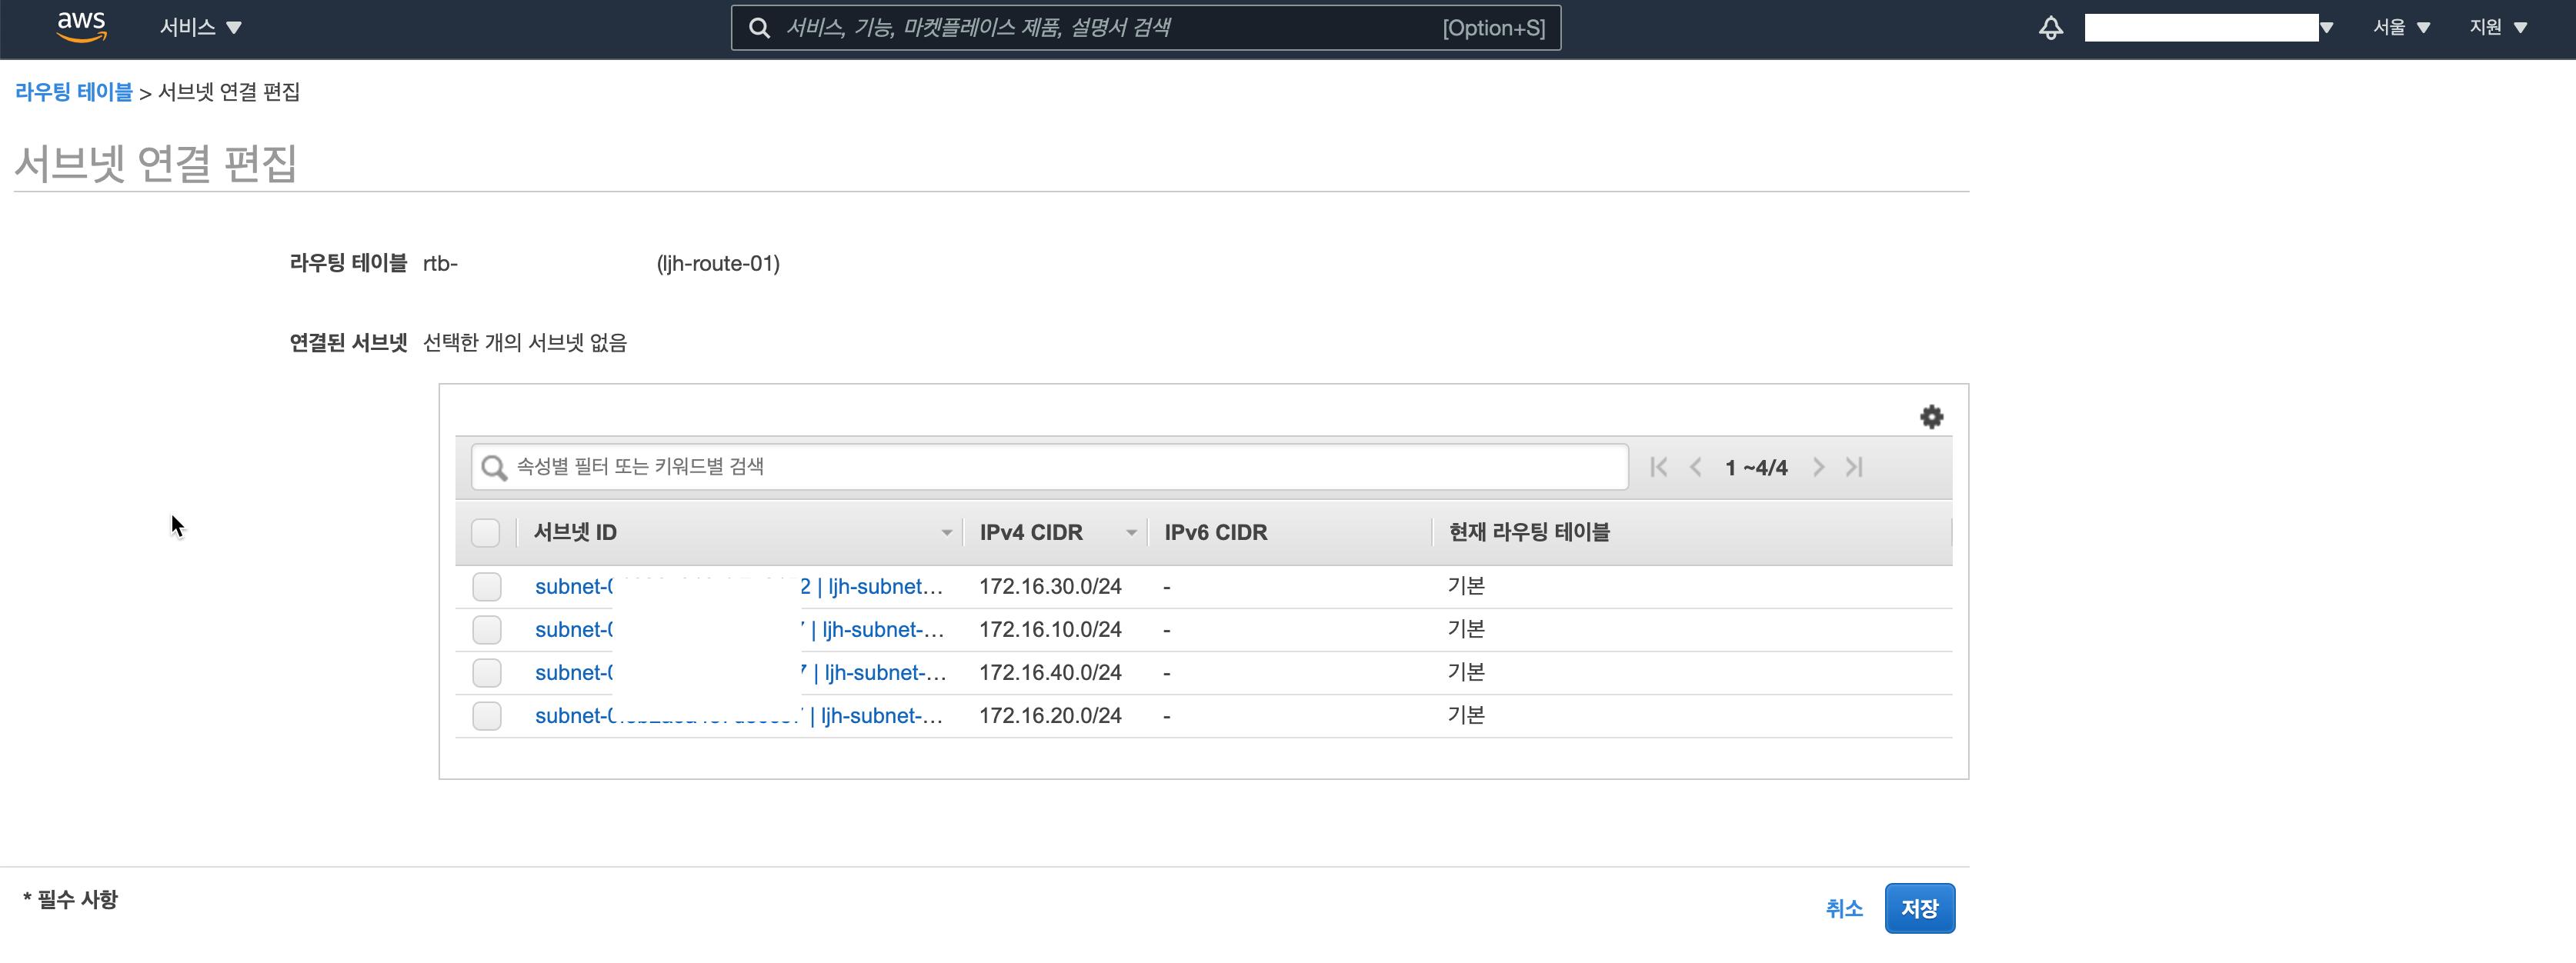
Task: Open table settings gear icon
Action: (x=1931, y=417)
